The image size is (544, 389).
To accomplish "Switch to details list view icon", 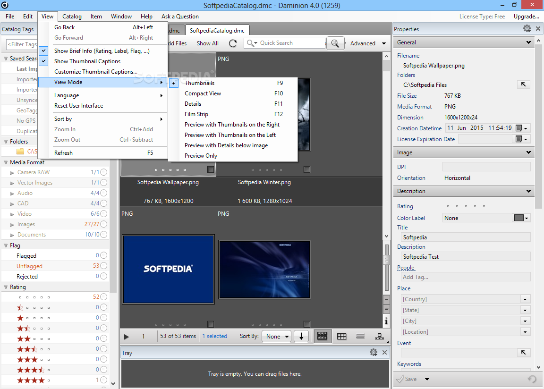I will (360, 336).
